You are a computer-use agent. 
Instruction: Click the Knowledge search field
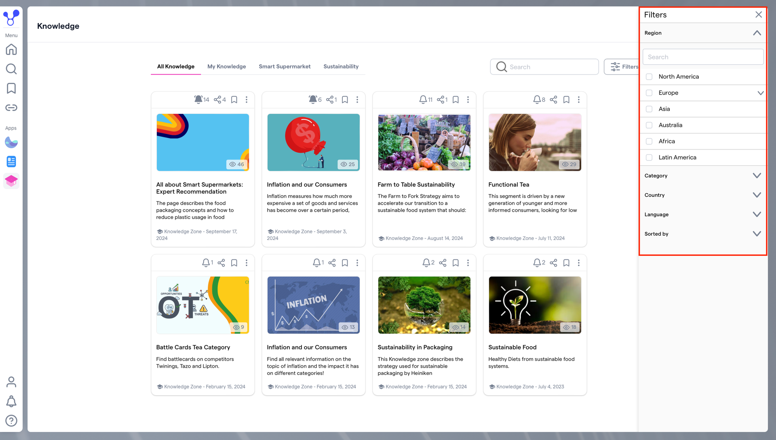(544, 67)
